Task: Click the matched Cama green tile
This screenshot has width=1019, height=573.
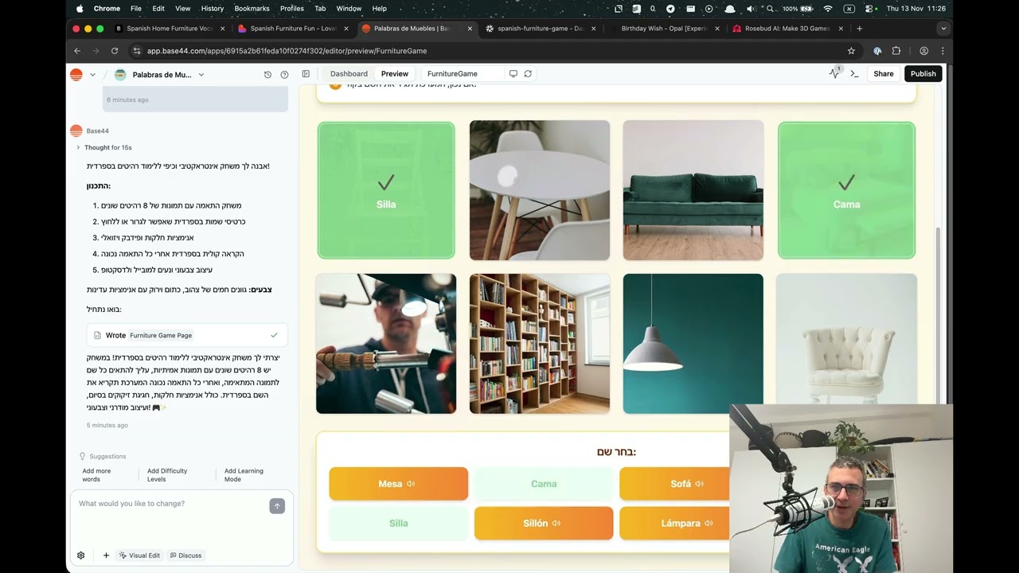Action: point(846,190)
